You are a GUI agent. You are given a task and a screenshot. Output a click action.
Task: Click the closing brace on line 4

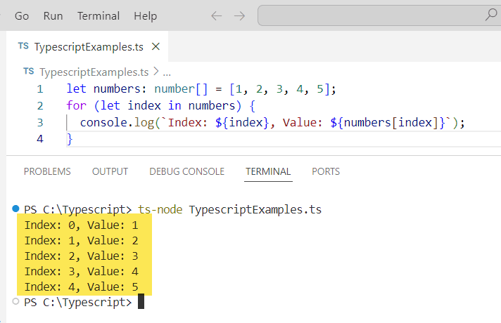(70, 139)
